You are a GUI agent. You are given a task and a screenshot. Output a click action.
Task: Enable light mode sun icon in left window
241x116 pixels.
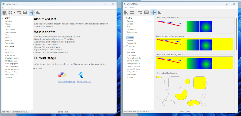tap(32, 13)
